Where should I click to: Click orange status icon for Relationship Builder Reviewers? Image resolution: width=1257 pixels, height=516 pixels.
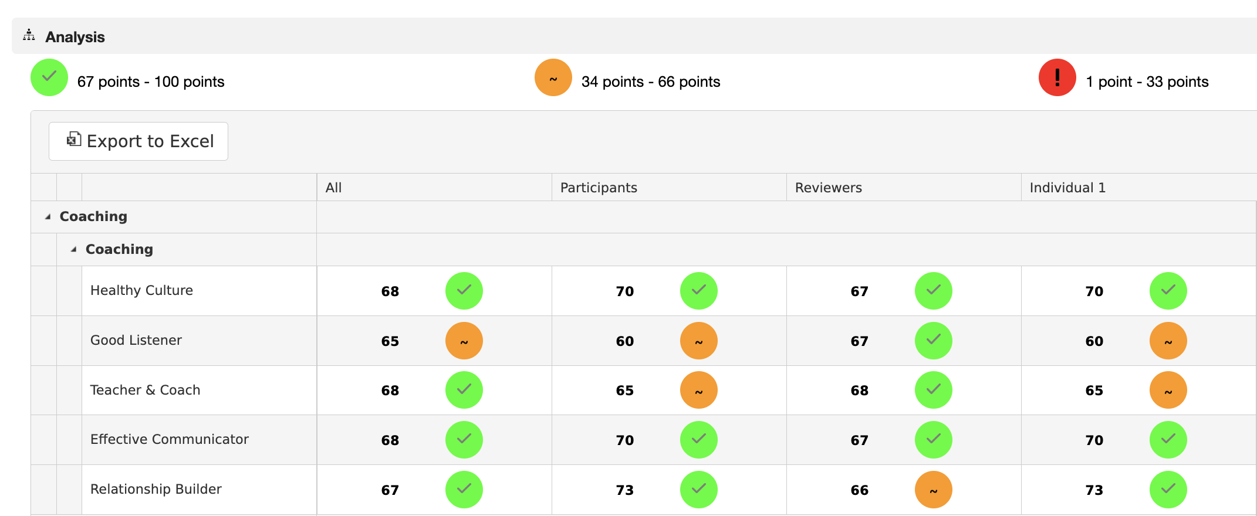point(934,490)
